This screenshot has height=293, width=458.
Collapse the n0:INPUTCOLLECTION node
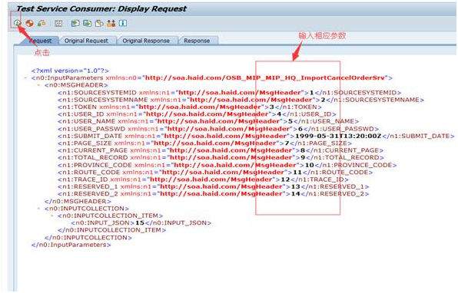[x=38, y=209]
